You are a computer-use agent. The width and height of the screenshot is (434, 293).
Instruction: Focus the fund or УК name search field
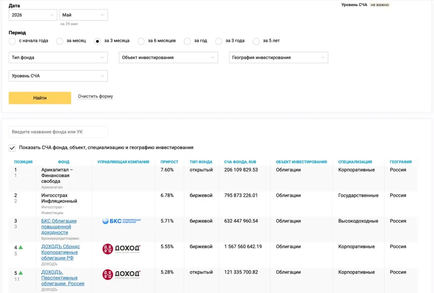[x=58, y=132]
